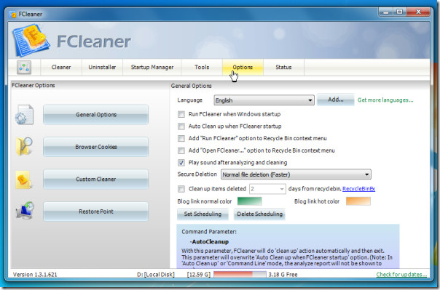The height and width of the screenshot is (290, 440).
Task: Click the D: disk usage bar
Action: (x=240, y=274)
